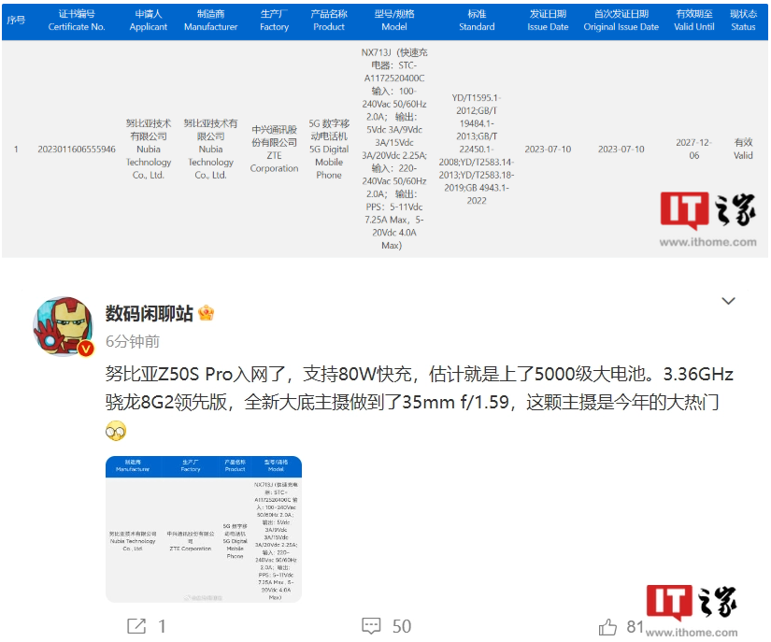
Task: Click the post text about 努比亚Z50S Pro
Action: pyautogui.click(x=420, y=389)
